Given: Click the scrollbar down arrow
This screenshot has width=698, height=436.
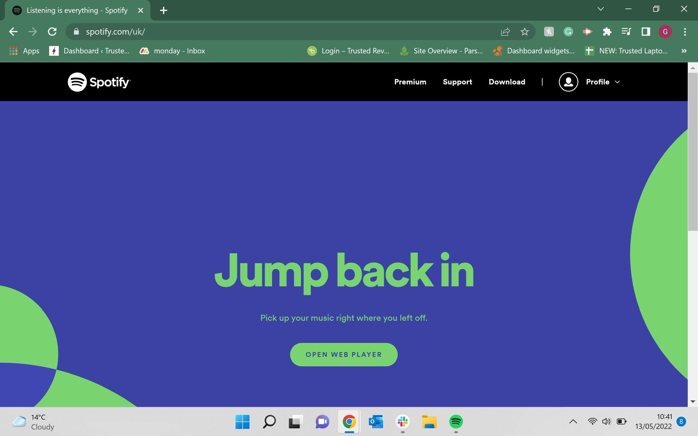Looking at the screenshot, I should [693, 401].
